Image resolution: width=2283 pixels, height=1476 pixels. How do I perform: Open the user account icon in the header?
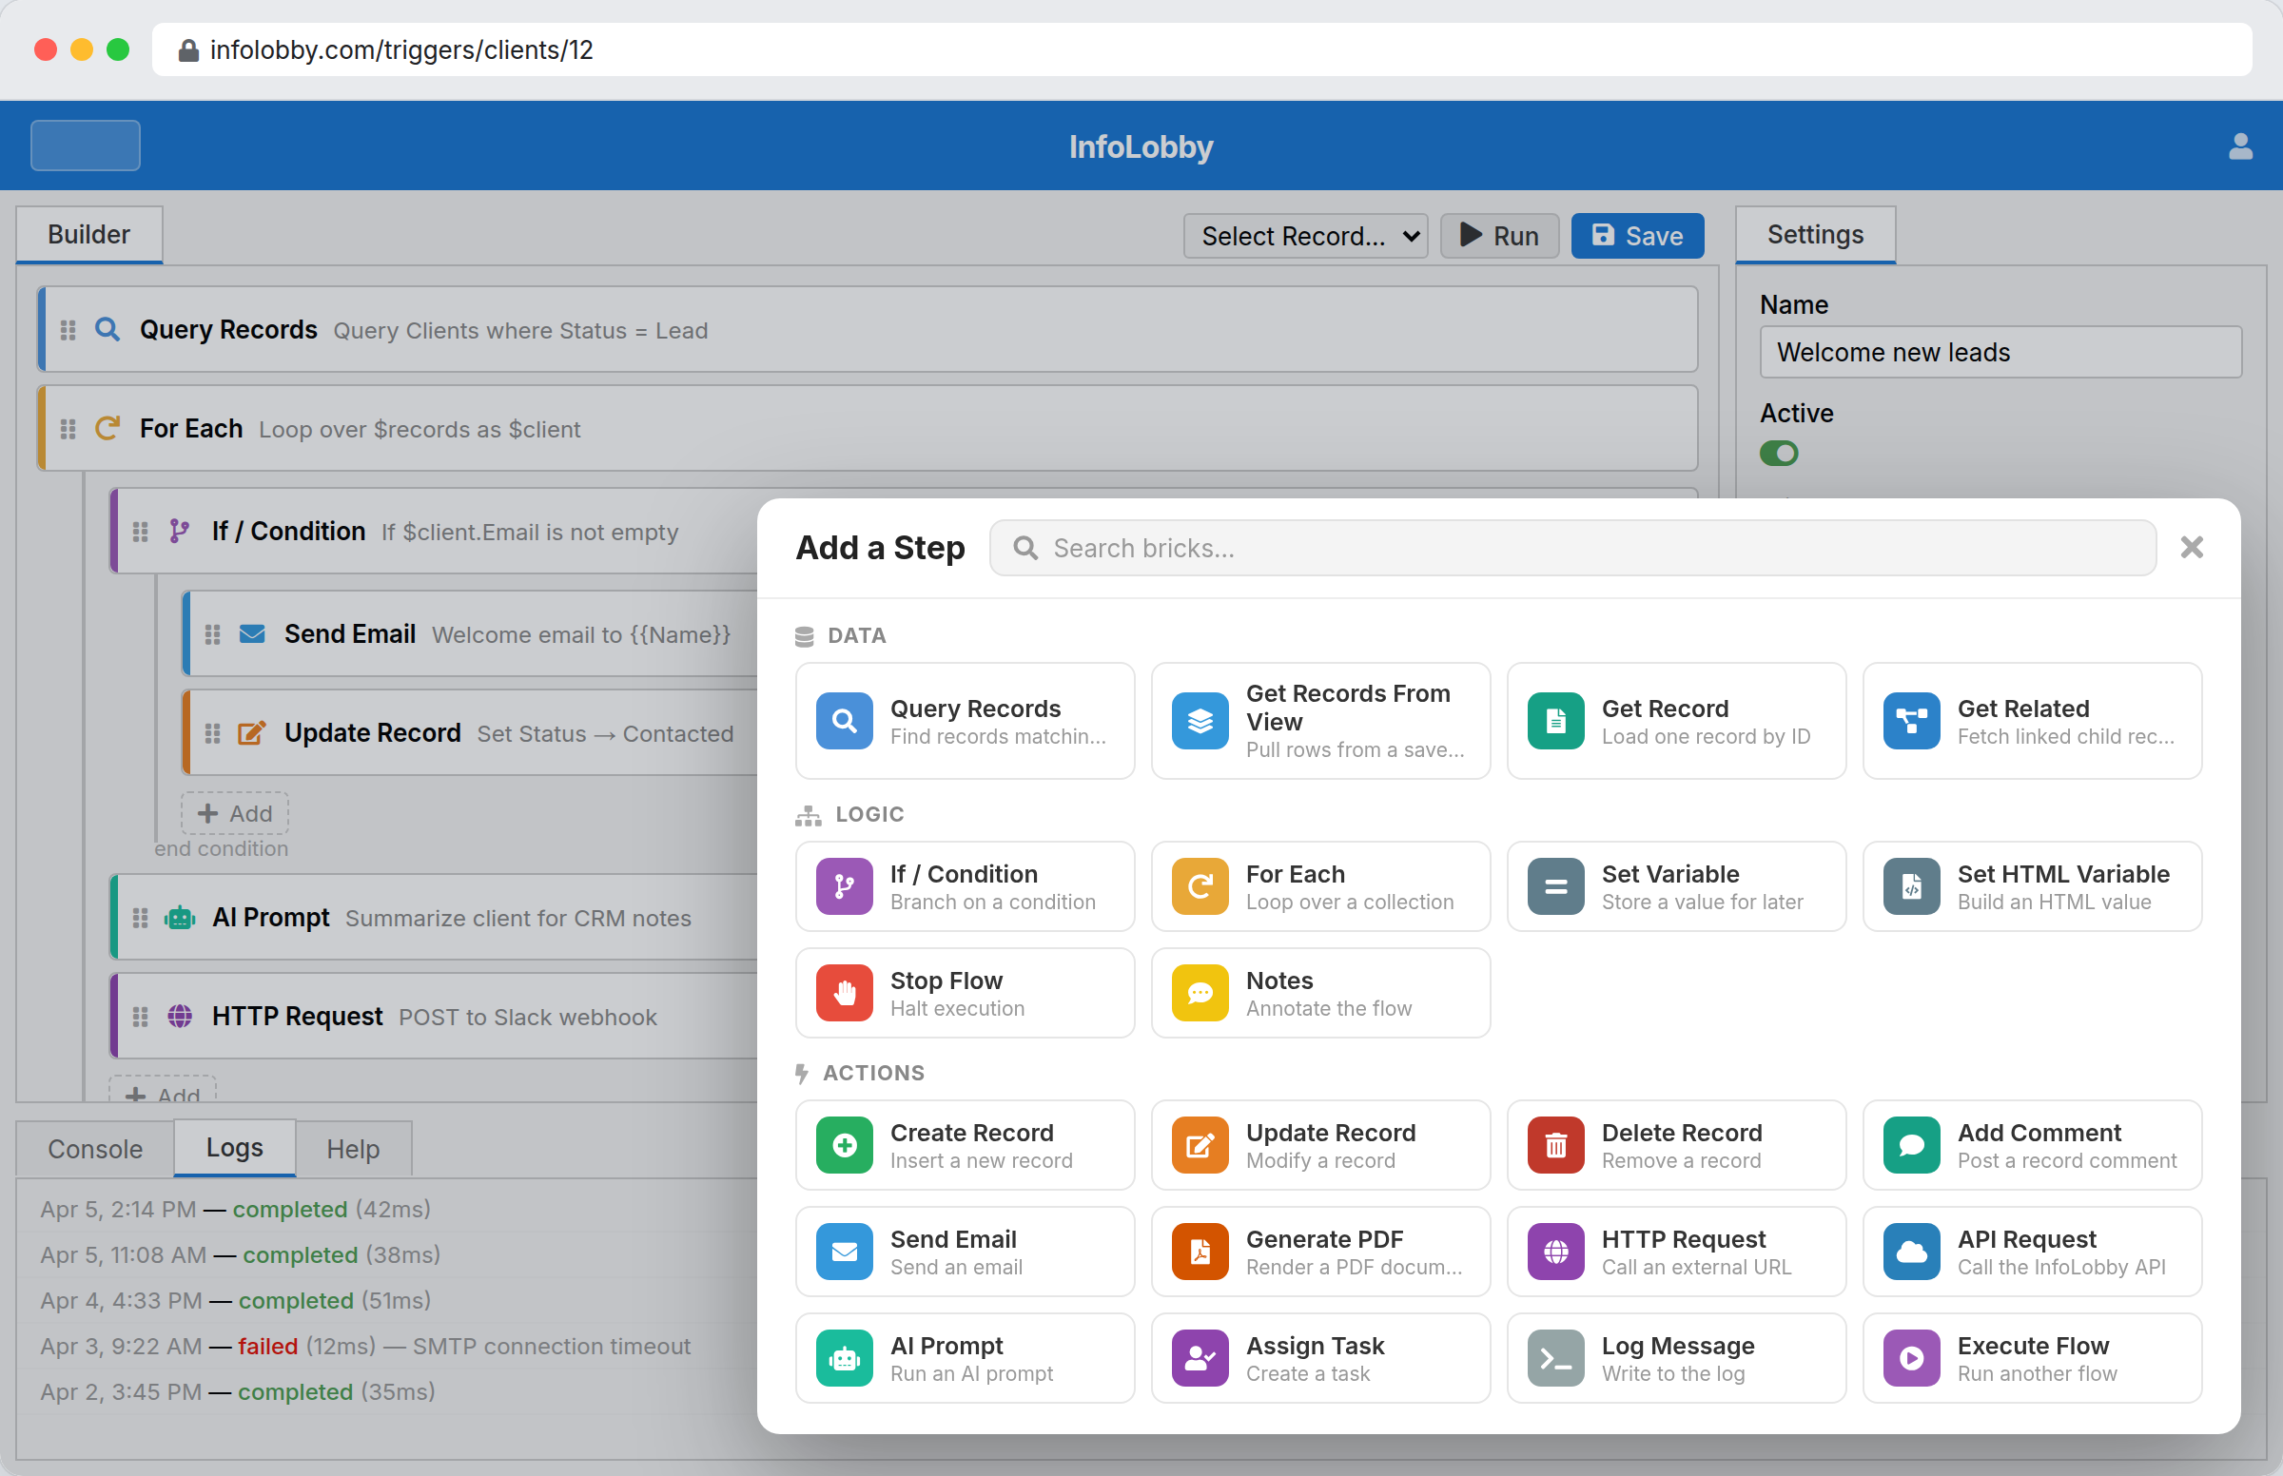click(x=2240, y=146)
